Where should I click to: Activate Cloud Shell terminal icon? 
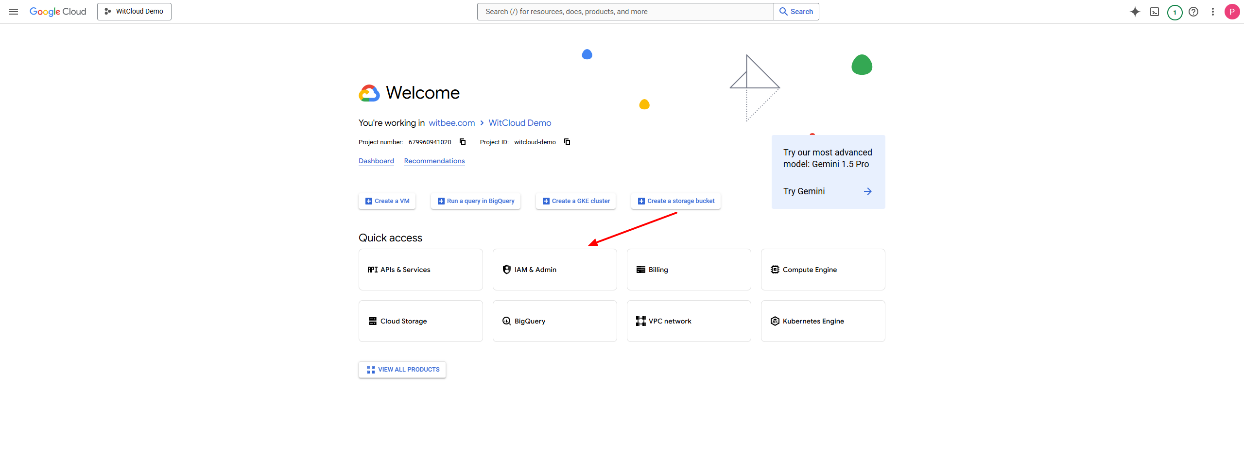click(1155, 12)
